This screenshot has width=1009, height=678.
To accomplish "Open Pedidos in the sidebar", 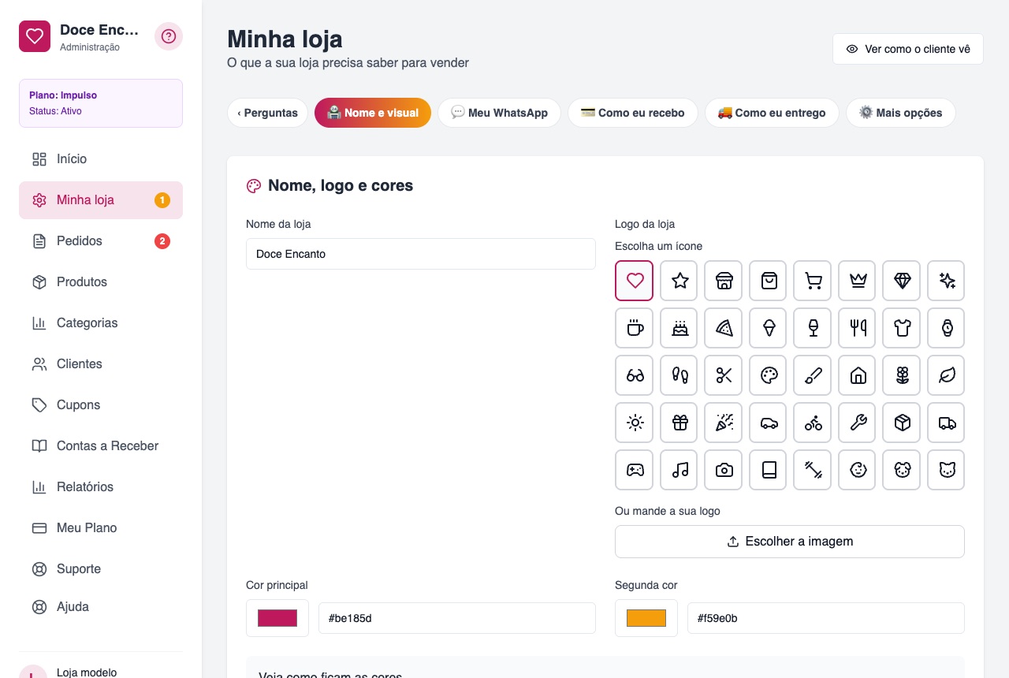I will coord(101,241).
